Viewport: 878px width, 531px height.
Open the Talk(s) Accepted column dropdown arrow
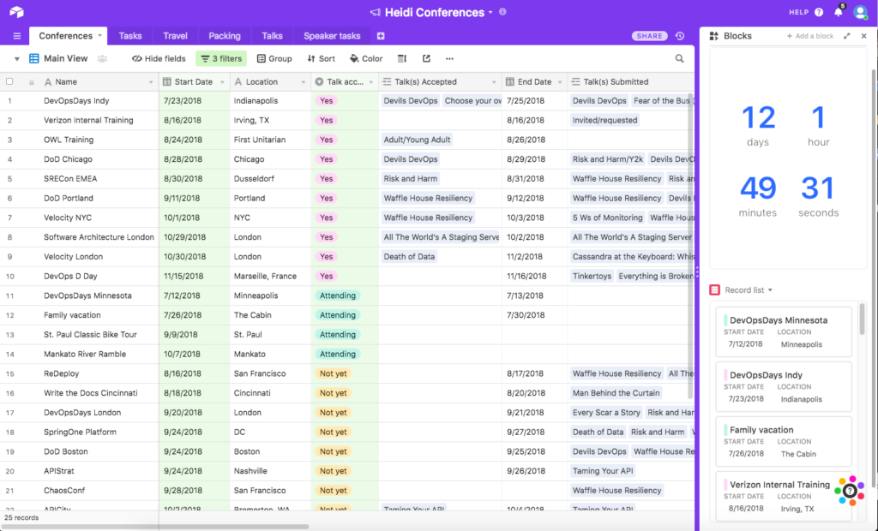(494, 82)
